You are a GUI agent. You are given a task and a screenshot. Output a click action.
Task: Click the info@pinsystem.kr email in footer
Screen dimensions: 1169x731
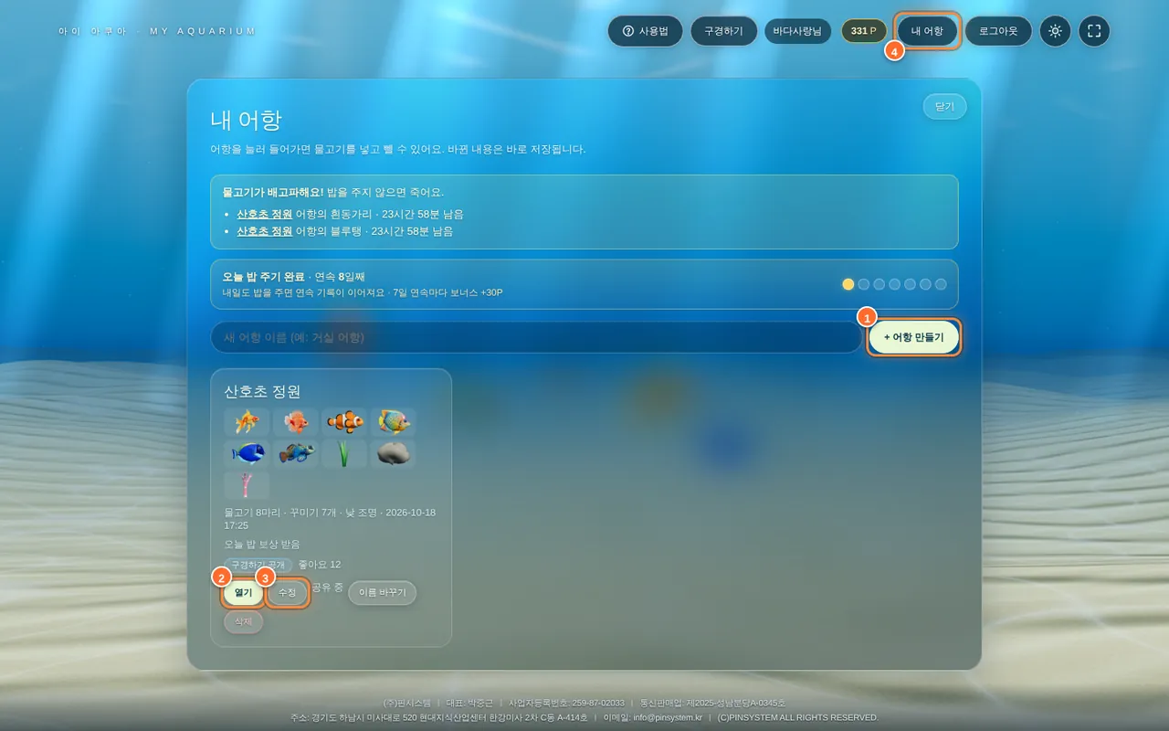point(668,717)
